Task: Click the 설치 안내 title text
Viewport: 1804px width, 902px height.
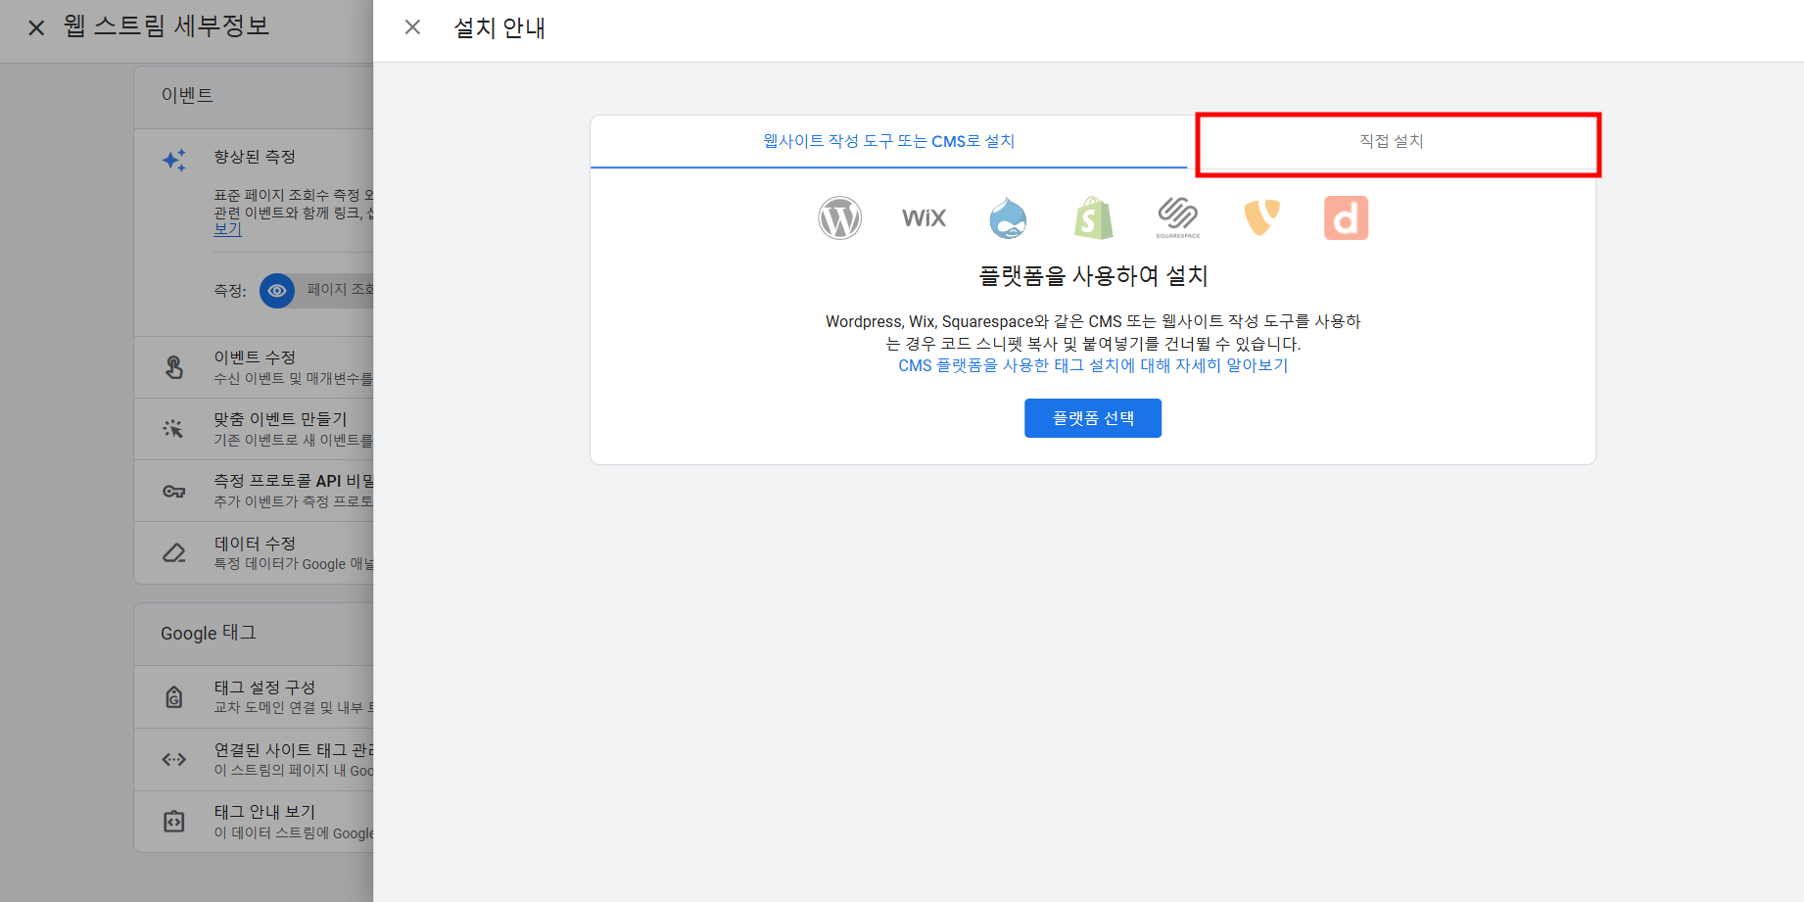Action: (x=499, y=27)
